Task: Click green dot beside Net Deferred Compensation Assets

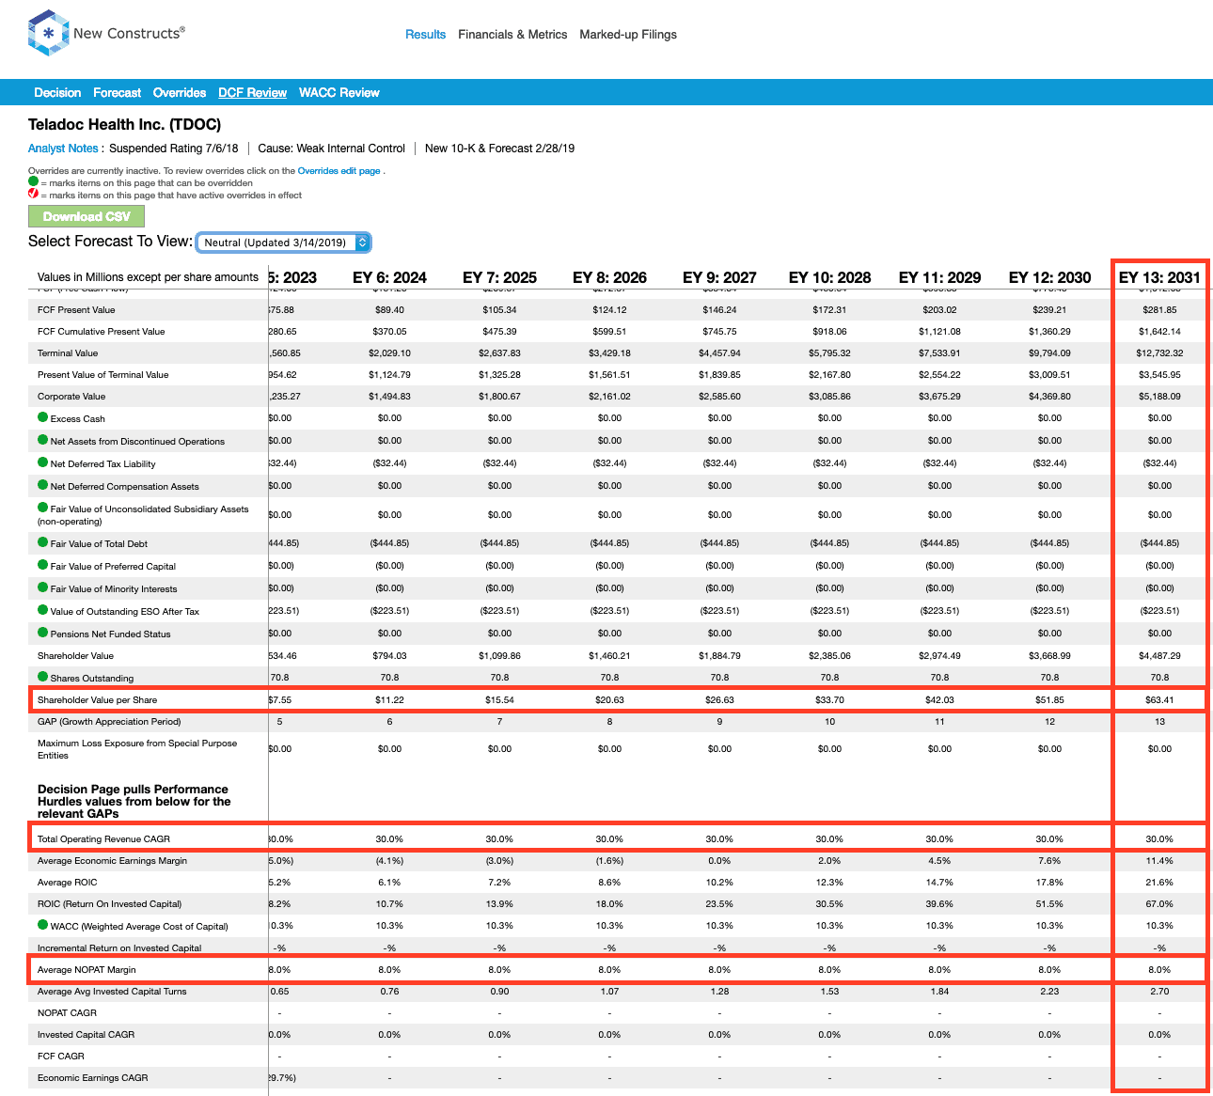Action: tap(42, 485)
